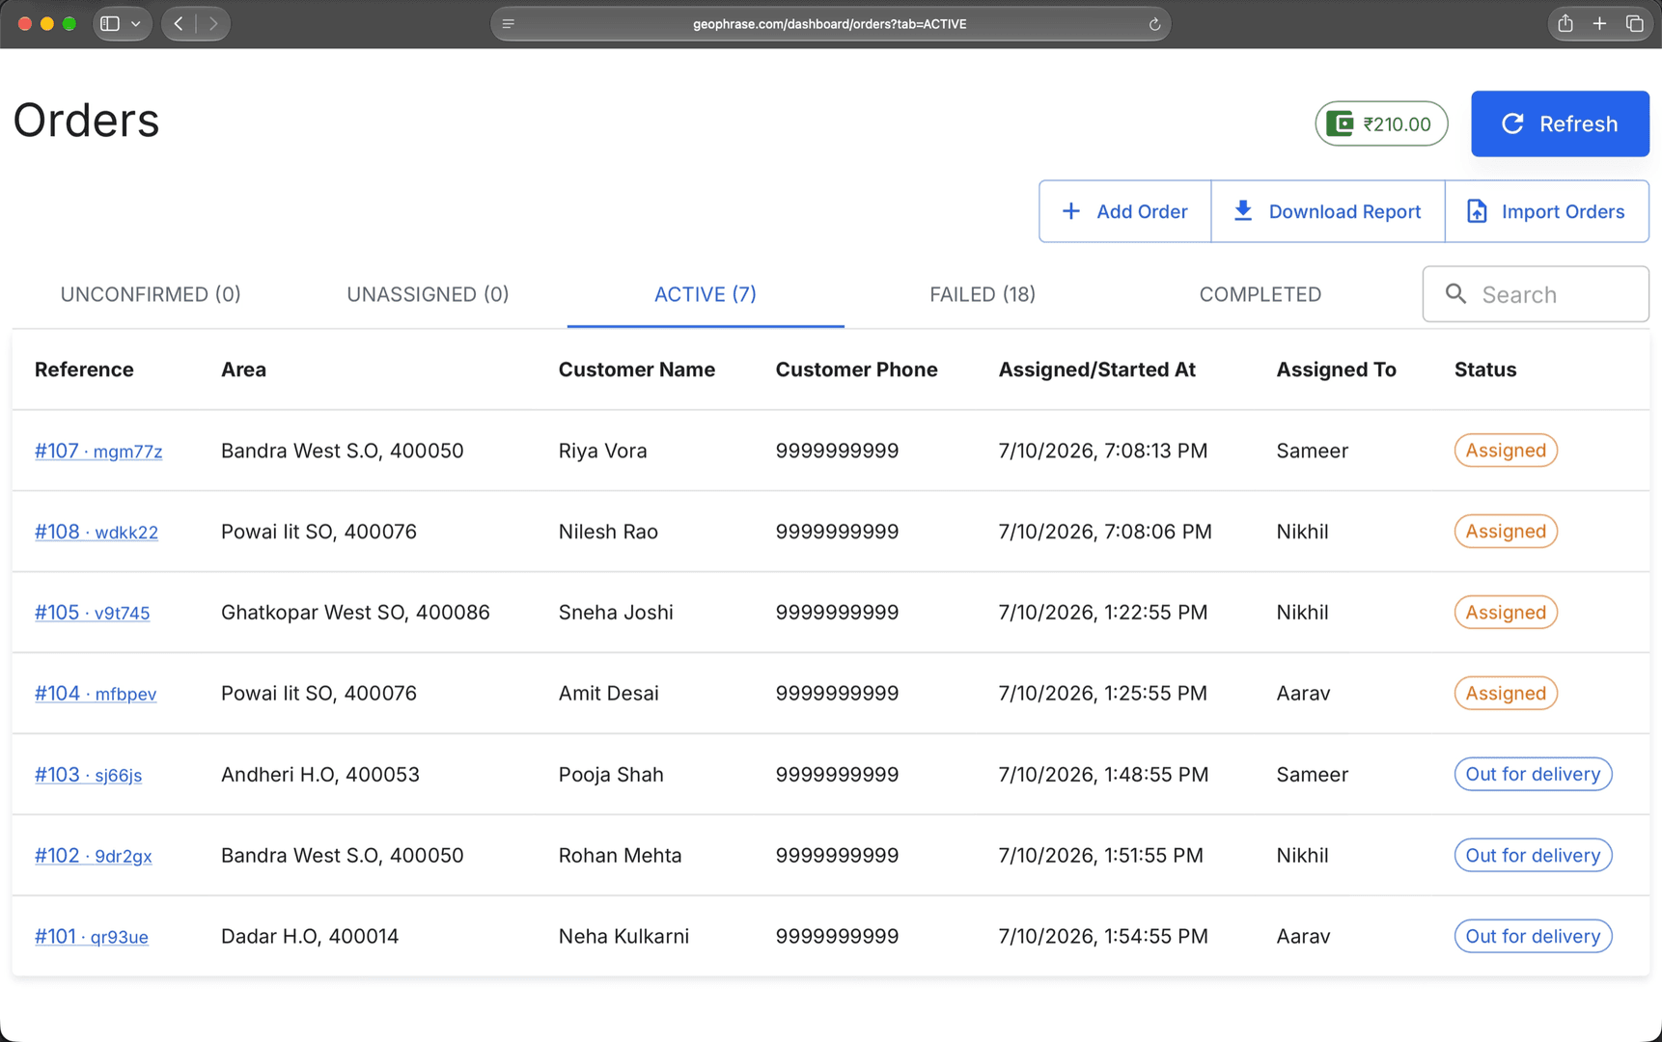Open order #103 · sj66js link
The image size is (1662, 1042).
coord(88,775)
